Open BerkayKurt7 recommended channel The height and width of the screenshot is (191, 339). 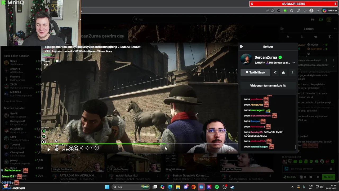(21, 123)
